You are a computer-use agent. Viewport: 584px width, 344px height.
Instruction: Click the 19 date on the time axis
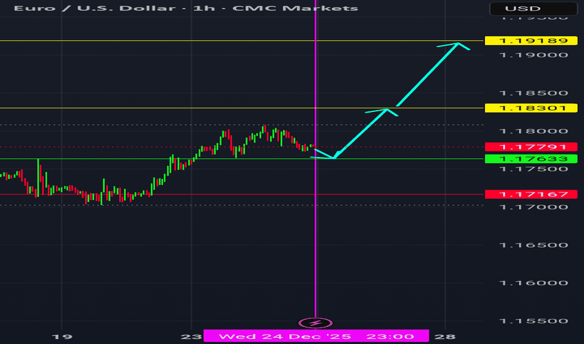(x=61, y=336)
